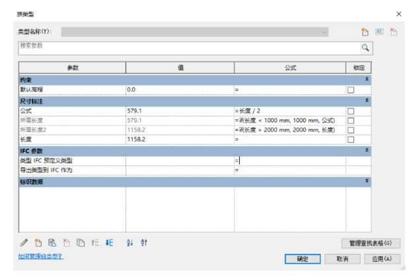This screenshot has height=277, width=413.
Task: Click the 参数 column header
Action: pyautogui.click(x=73, y=67)
